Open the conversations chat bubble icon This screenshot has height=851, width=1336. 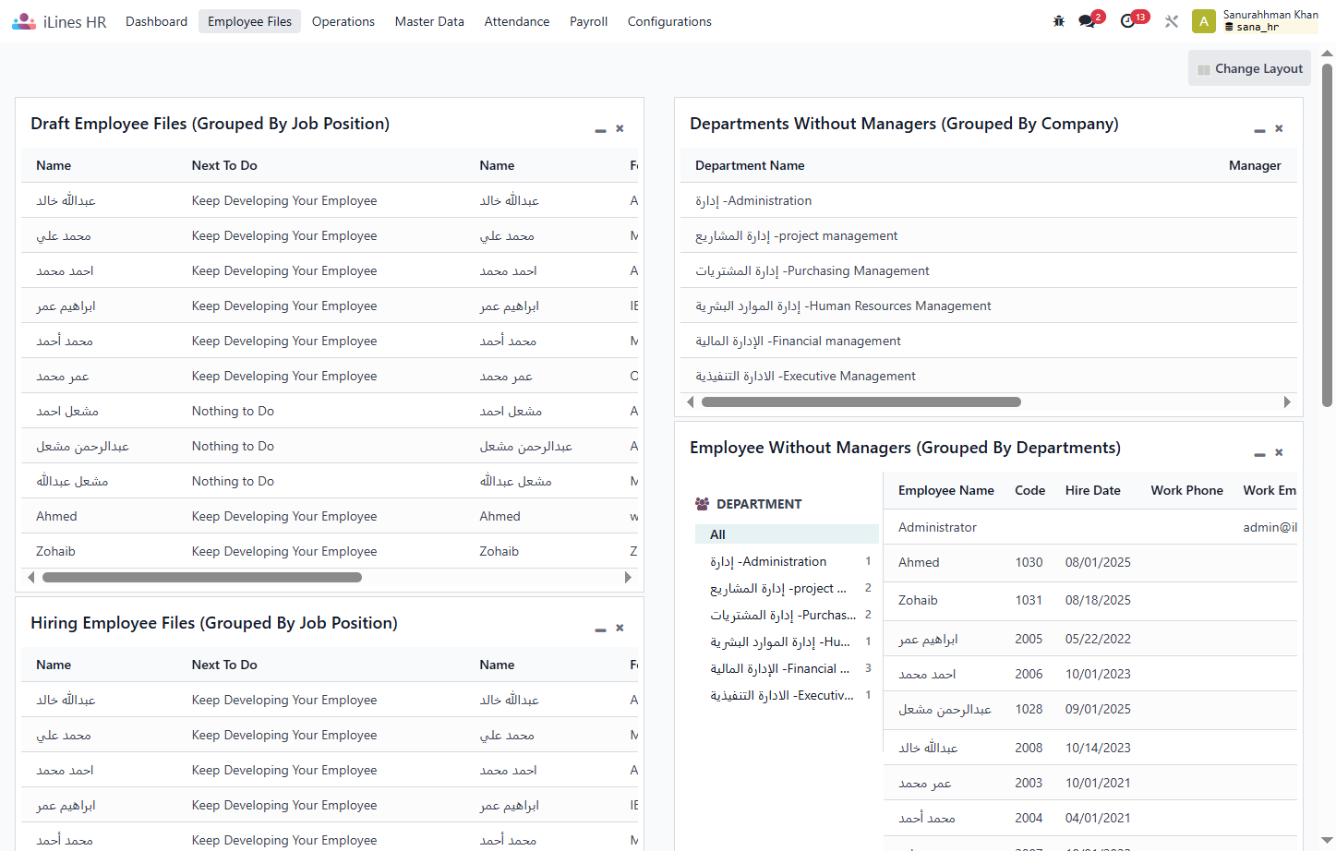[x=1088, y=21]
